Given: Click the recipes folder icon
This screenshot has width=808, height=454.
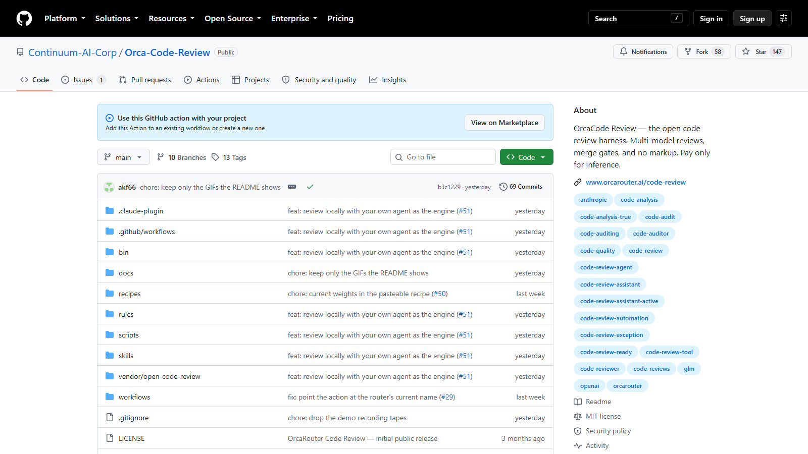Looking at the screenshot, I should click(110, 294).
